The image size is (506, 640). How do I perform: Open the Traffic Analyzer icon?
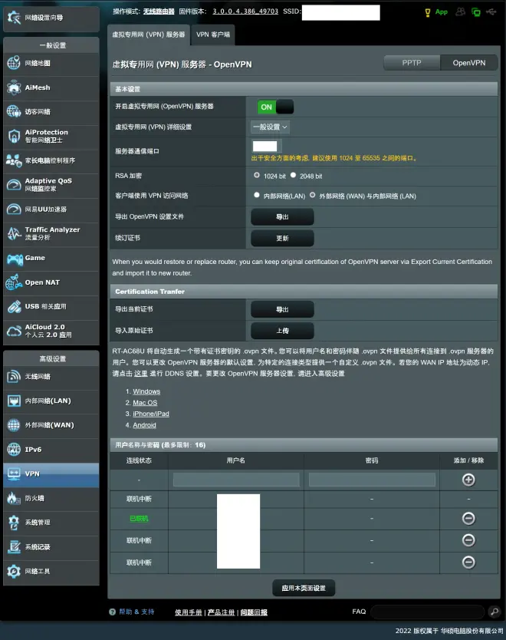coord(14,233)
